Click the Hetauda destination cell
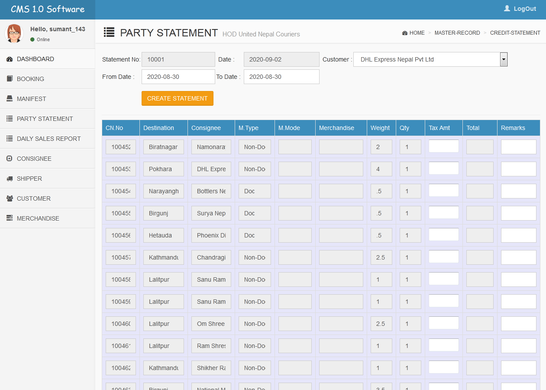Viewport: 546px width, 390px height. [164, 235]
